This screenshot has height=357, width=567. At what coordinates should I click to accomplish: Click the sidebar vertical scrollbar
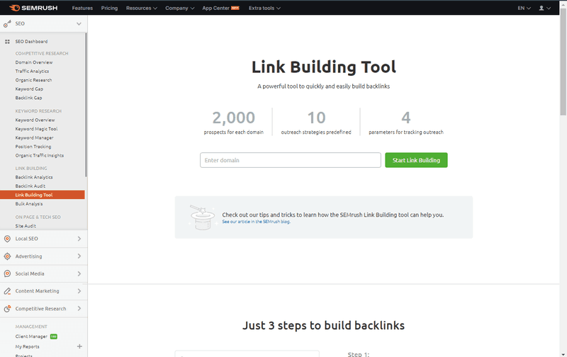[x=86, y=105]
